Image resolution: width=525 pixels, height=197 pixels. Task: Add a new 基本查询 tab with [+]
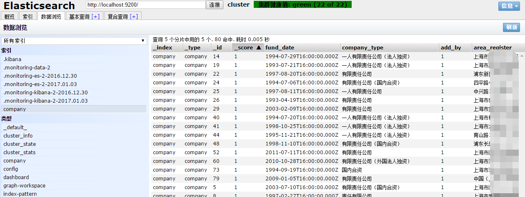(x=95, y=17)
